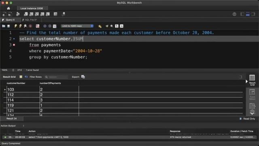Select customerNumber cell 112
Image resolution: width=259 pixels, height=146 pixels.
pos(23,95)
